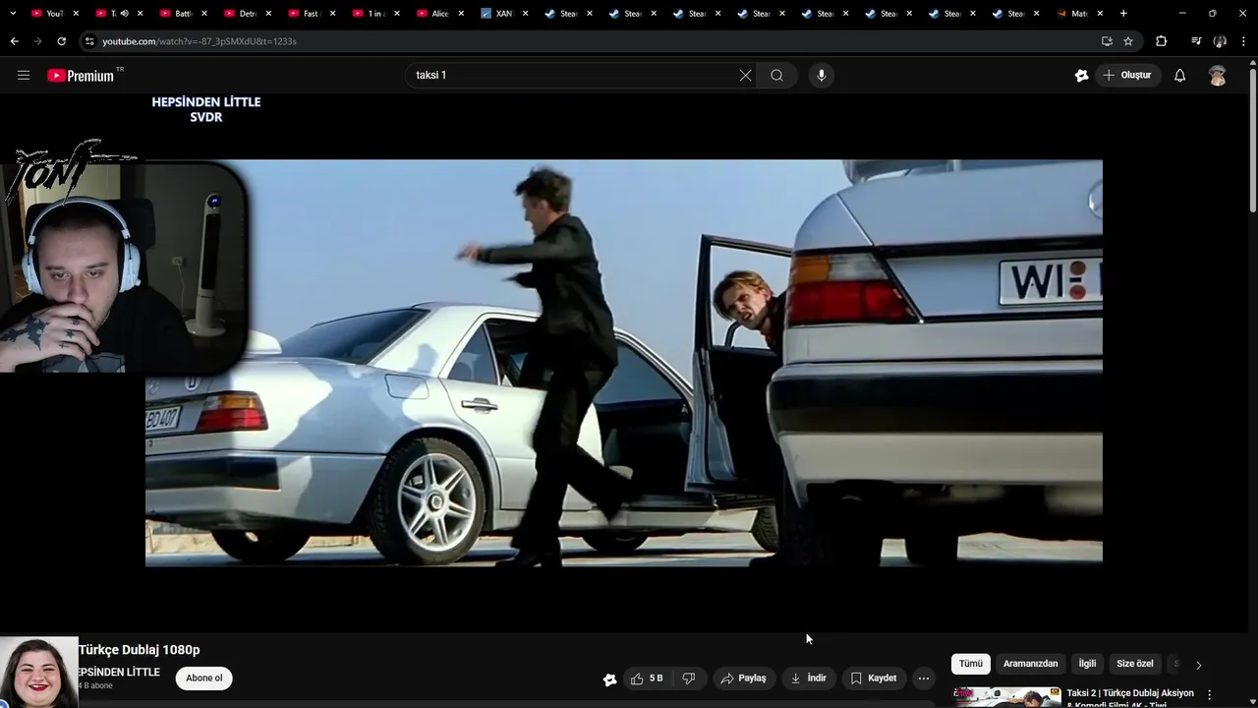1258x708 pixels.
Task: Open Taksi 2 Türkçe Dublaj suggested video title
Action: (1130, 698)
